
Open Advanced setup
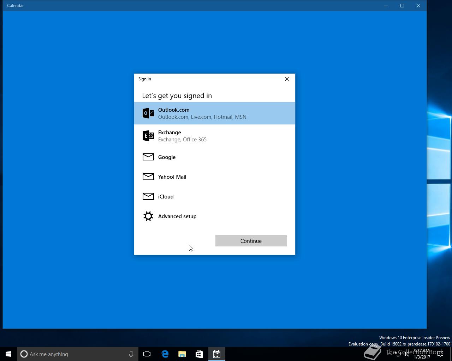pos(214,216)
